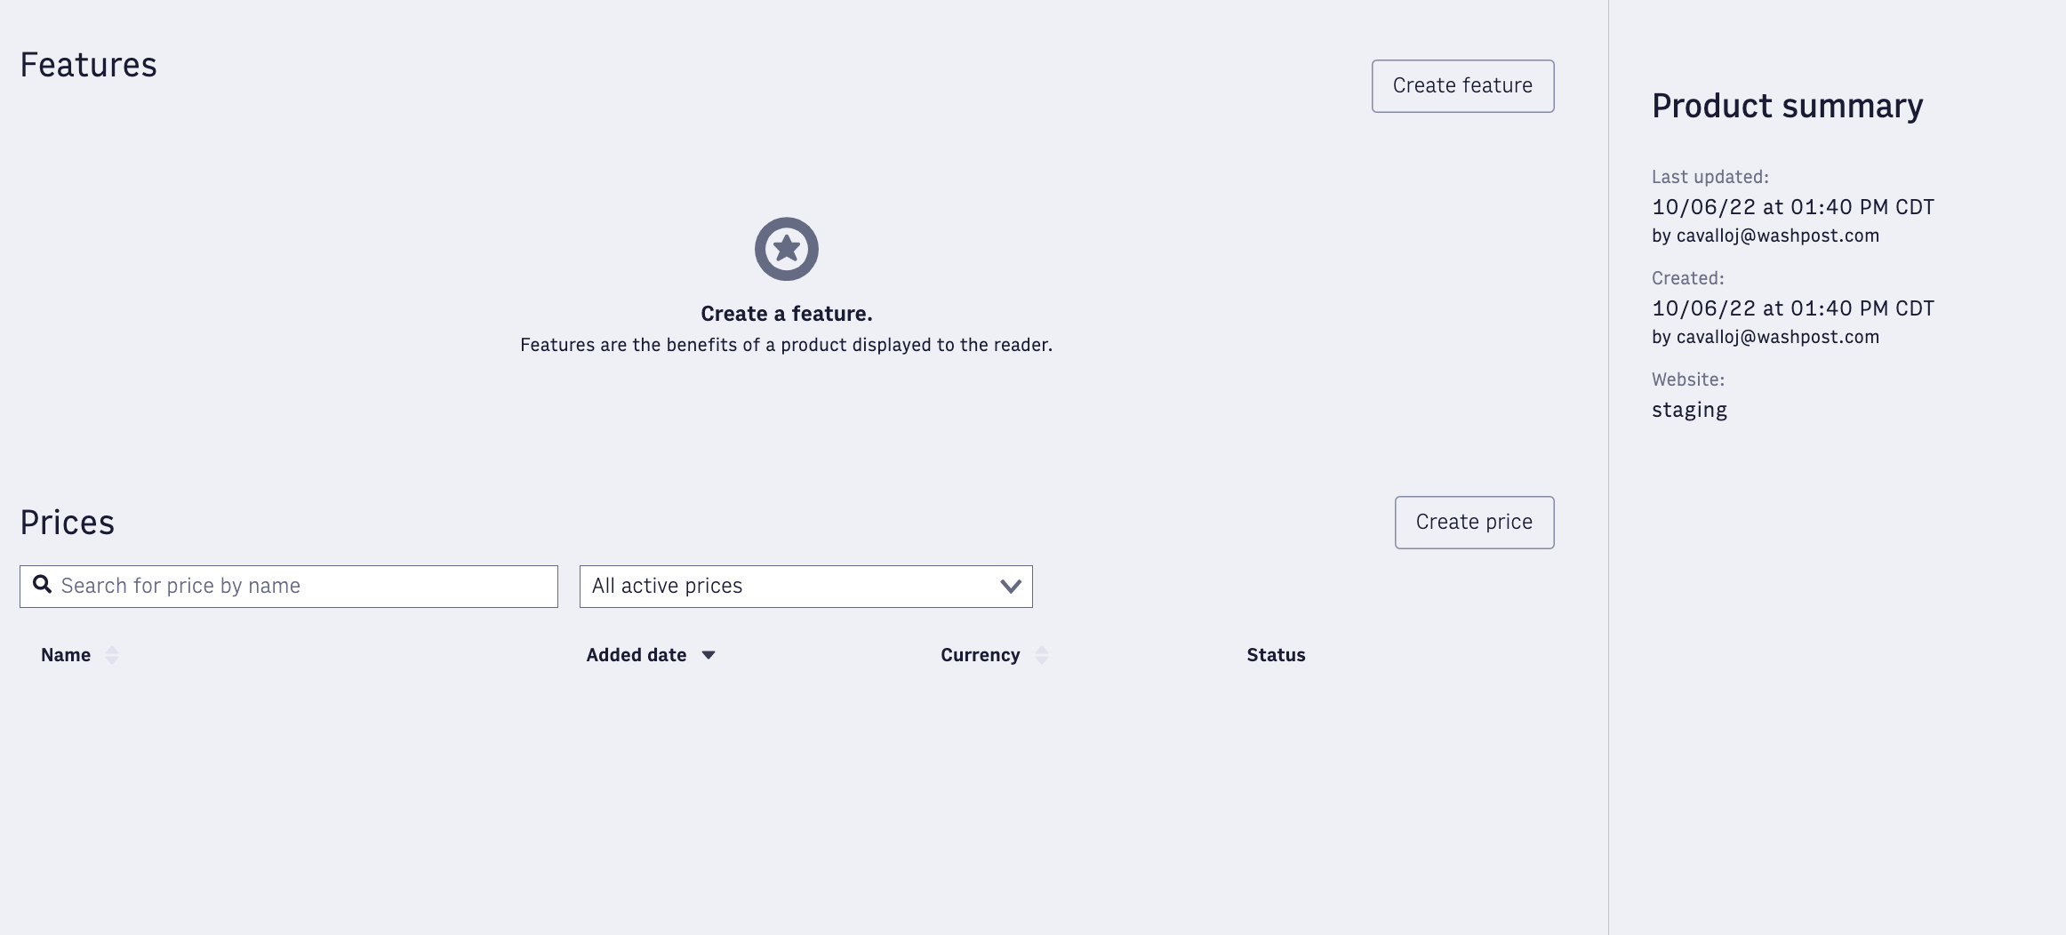Click the staging website value
The image size is (2066, 935).
(x=1689, y=411)
